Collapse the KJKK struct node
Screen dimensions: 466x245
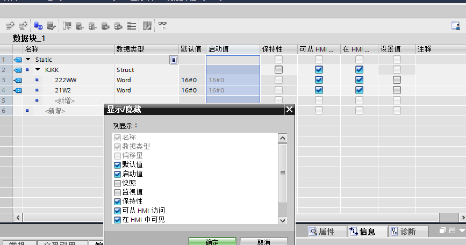(38, 70)
